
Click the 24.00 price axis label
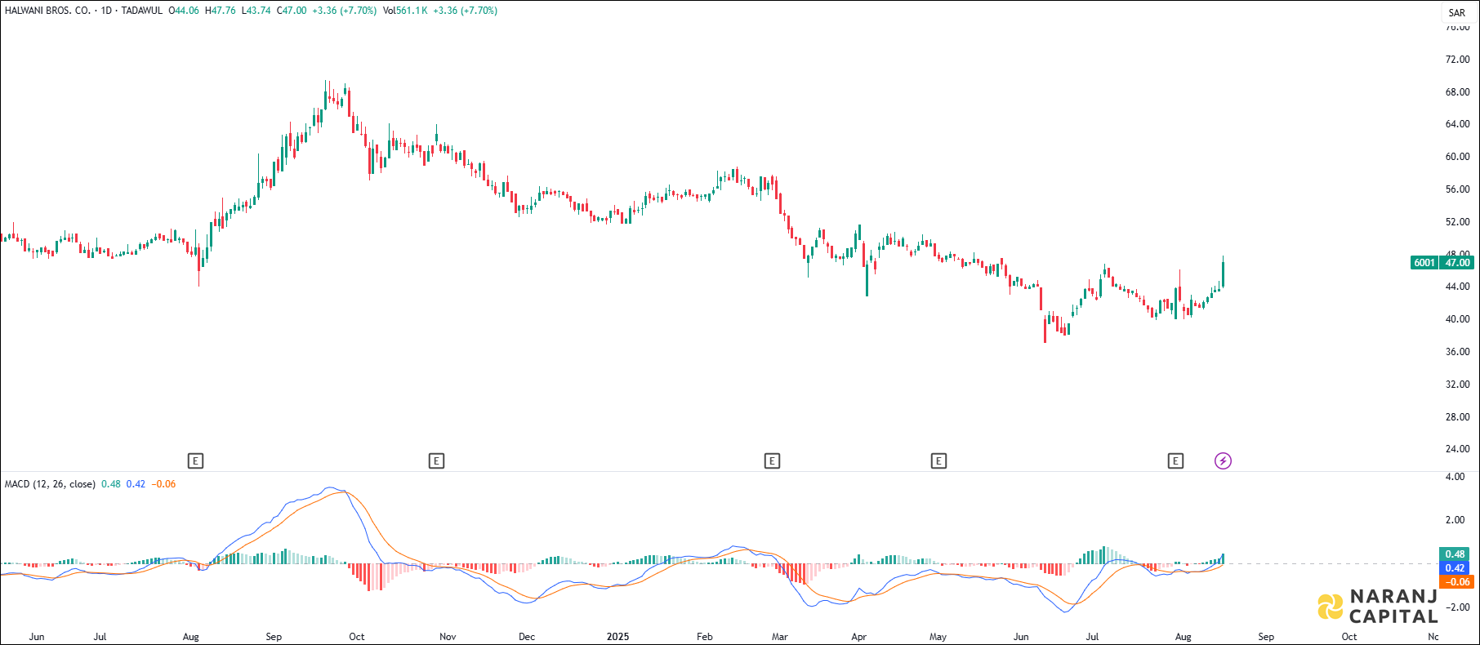pyautogui.click(x=1457, y=449)
